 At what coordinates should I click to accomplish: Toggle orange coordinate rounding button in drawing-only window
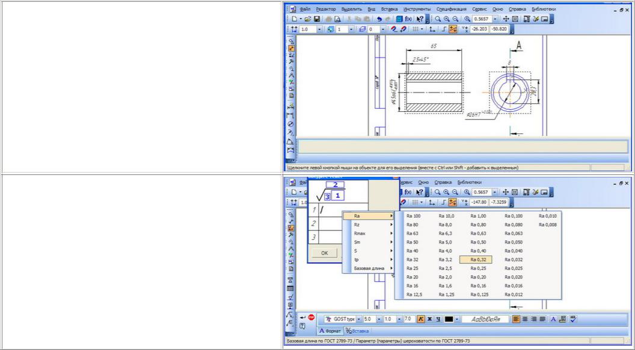453,29
